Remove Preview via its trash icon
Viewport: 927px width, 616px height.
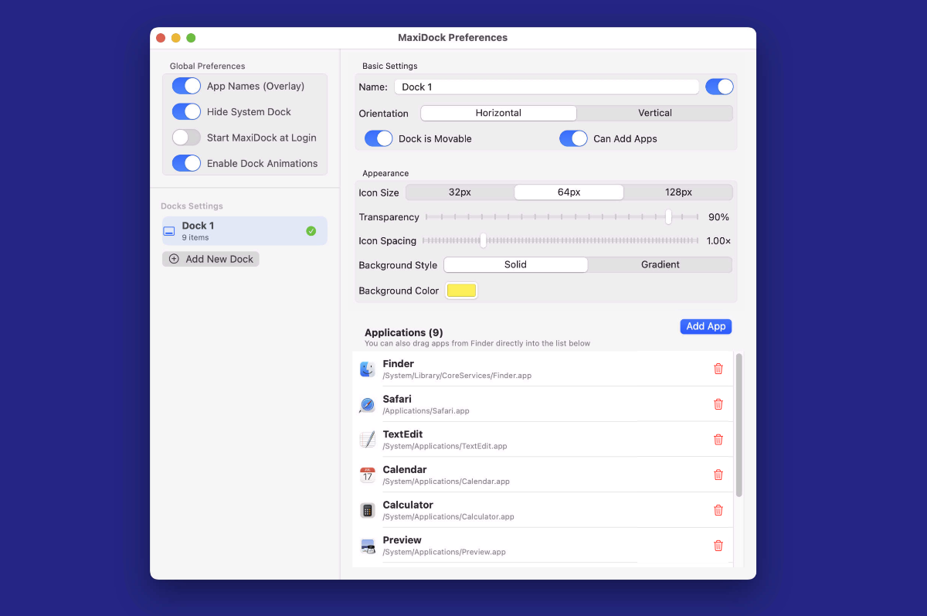718,546
